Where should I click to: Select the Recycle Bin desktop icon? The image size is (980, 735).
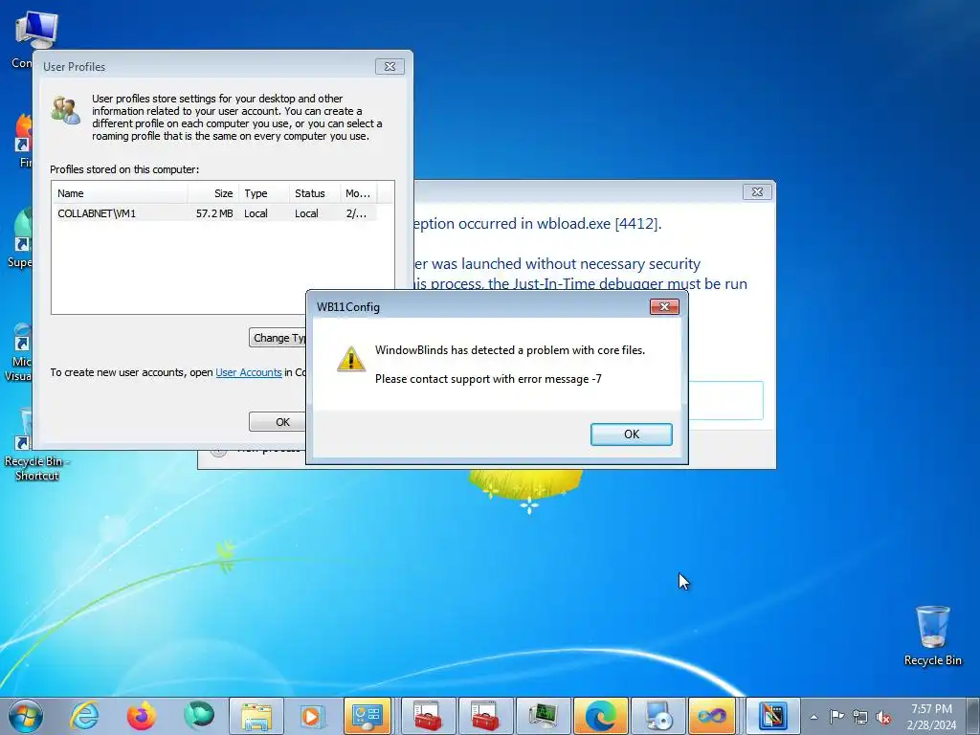tap(932, 635)
